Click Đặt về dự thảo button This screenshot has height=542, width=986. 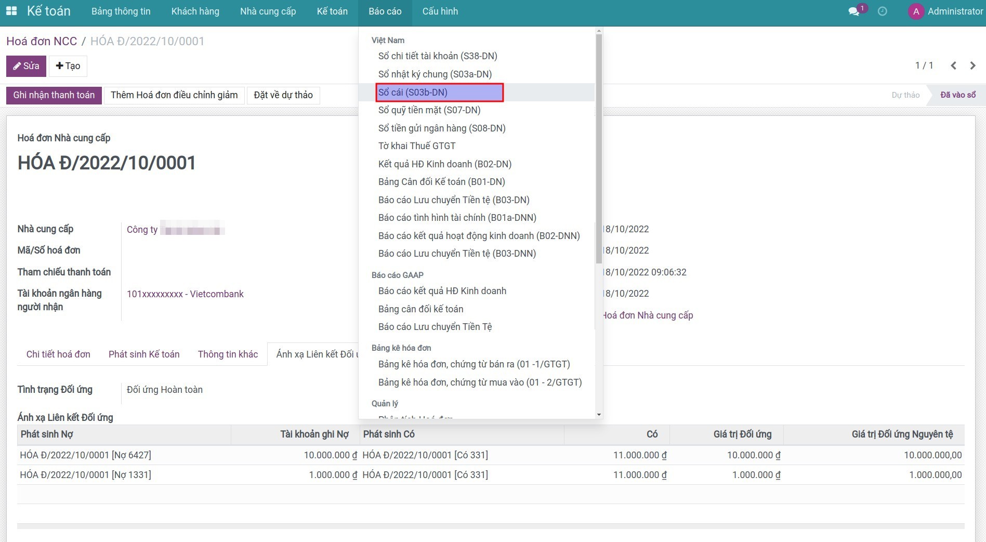click(283, 95)
